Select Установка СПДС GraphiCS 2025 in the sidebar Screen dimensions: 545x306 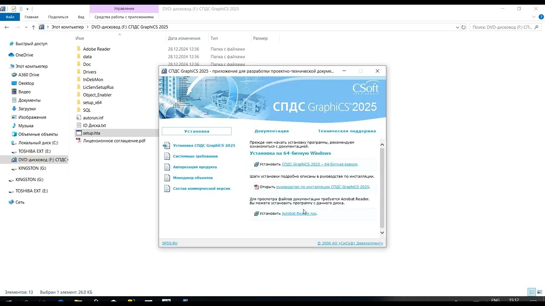point(204,145)
